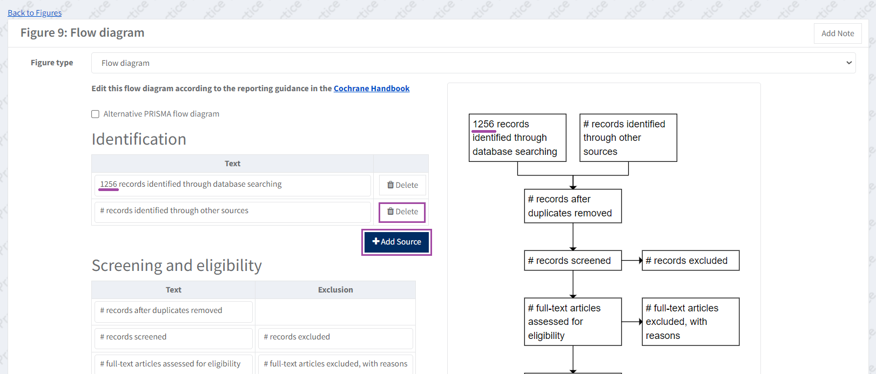876x374 pixels.
Task: Edit full-text articles assessed for eligibility field
Action: (173, 364)
